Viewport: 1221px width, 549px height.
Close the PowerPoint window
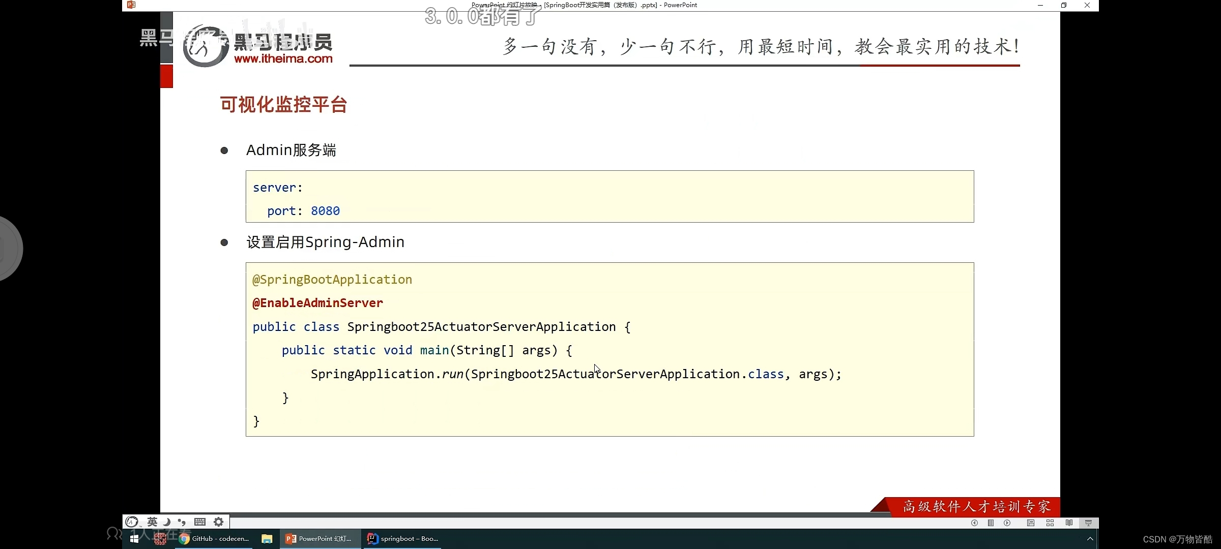click(x=1087, y=5)
